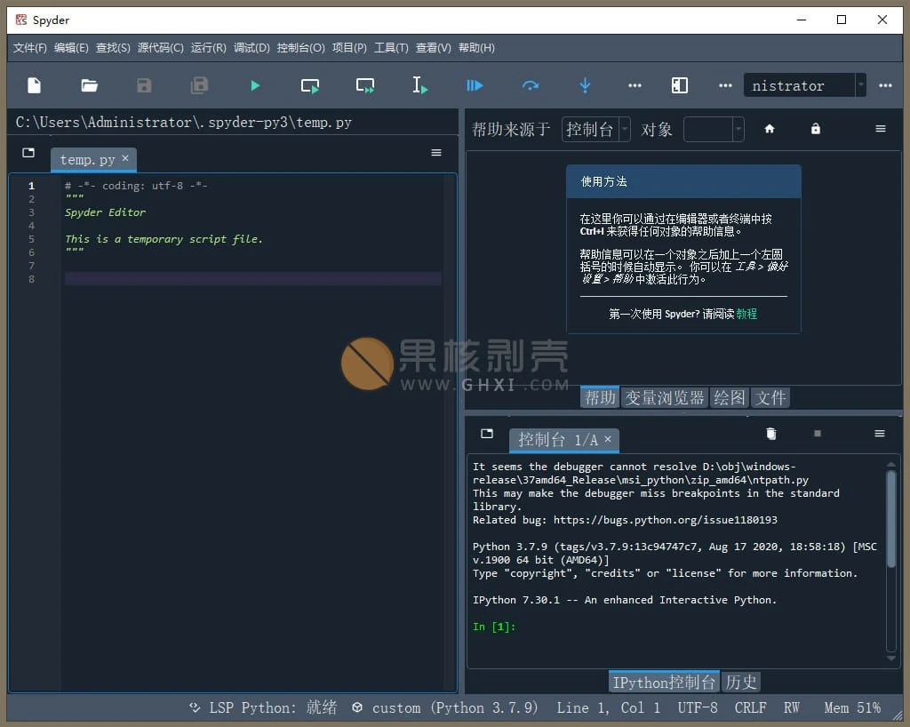
Task: Open the 帮助(H) menu
Action: [x=476, y=48]
